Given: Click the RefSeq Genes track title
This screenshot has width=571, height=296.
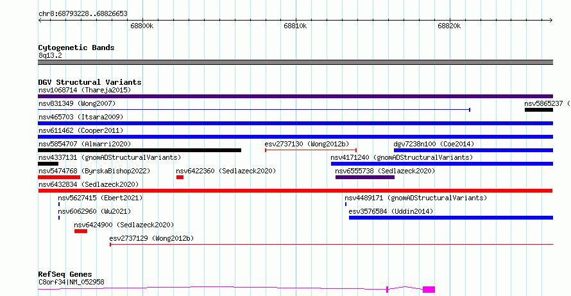Looking at the screenshot, I should coord(65,274).
